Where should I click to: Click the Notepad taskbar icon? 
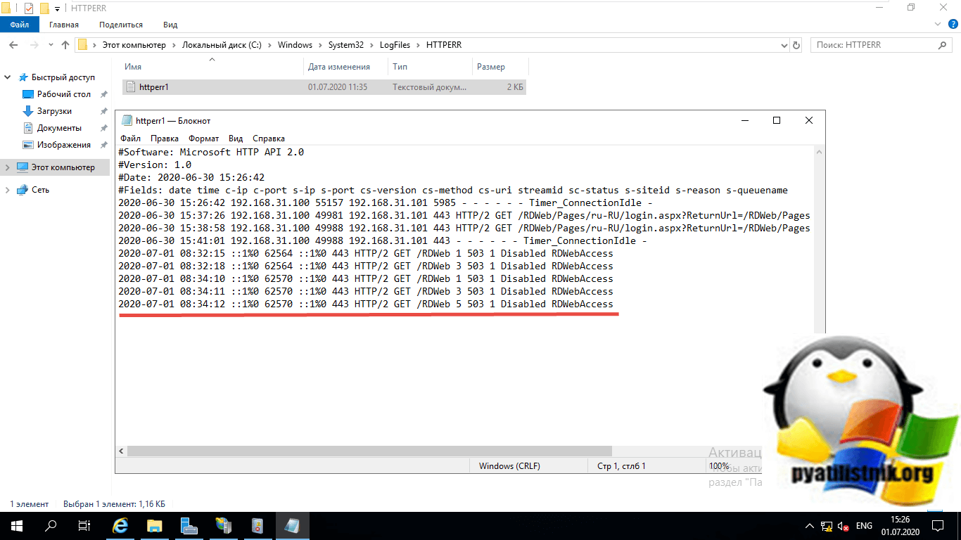tap(291, 525)
